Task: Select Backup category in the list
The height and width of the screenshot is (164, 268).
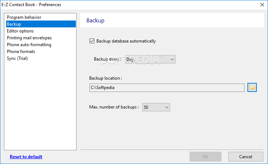Action: pos(41,24)
